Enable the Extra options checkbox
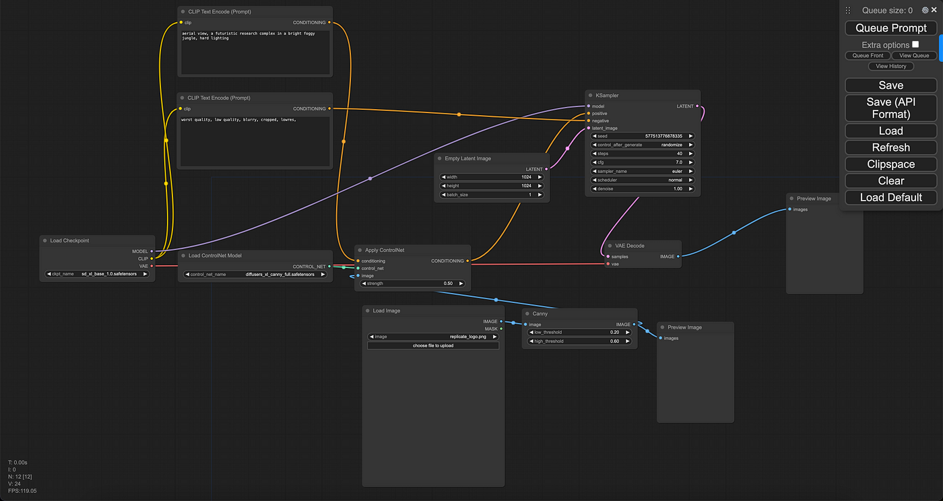Image resolution: width=943 pixels, height=501 pixels. click(x=915, y=44)
